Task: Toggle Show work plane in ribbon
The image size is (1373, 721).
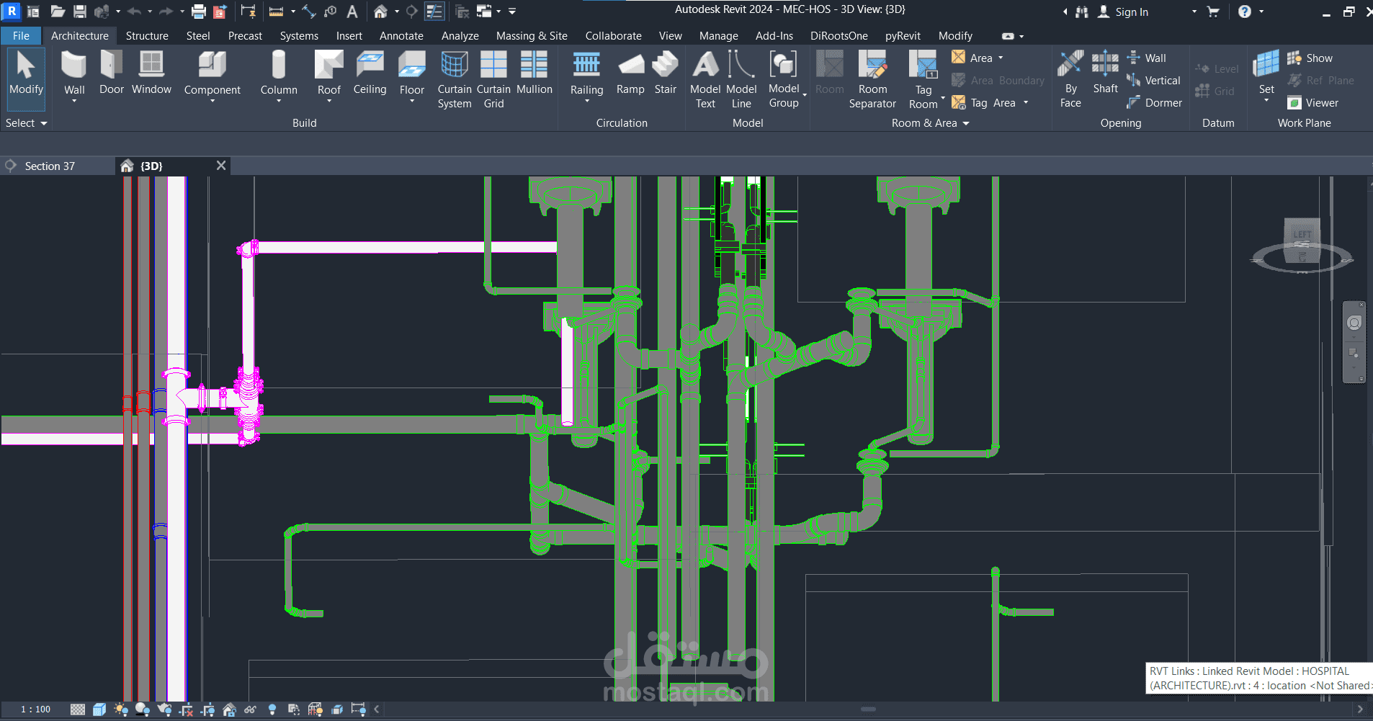Action: [x=1310, y=58]
